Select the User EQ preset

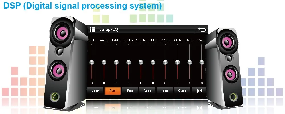[95, 91]
